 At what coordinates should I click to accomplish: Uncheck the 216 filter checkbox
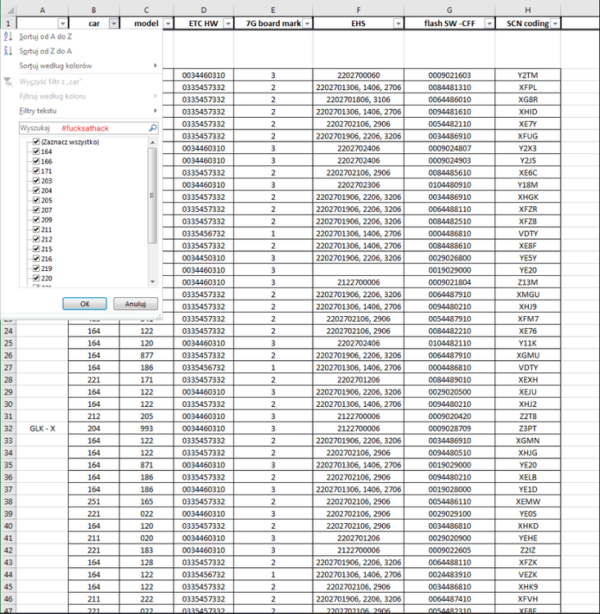tap(36, 259)
